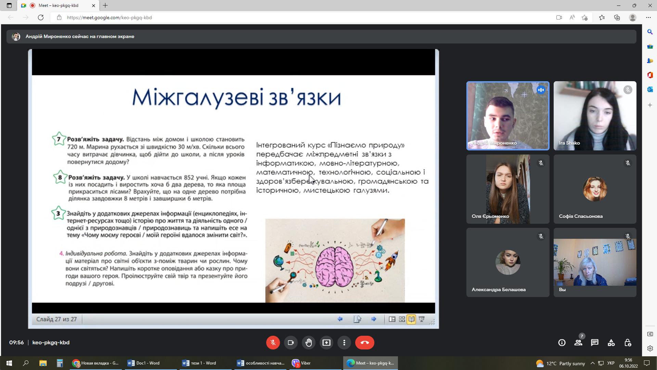657x370 pixels.
Task: Unmute the microphone in Meet
Action: coord(273,343)
